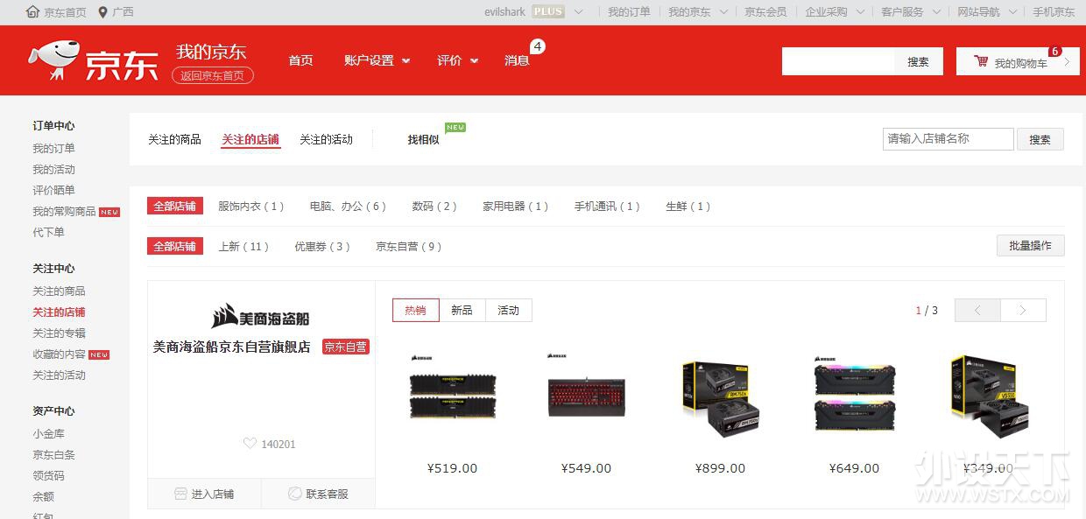Click the JD dog logo

click(54, 62)
